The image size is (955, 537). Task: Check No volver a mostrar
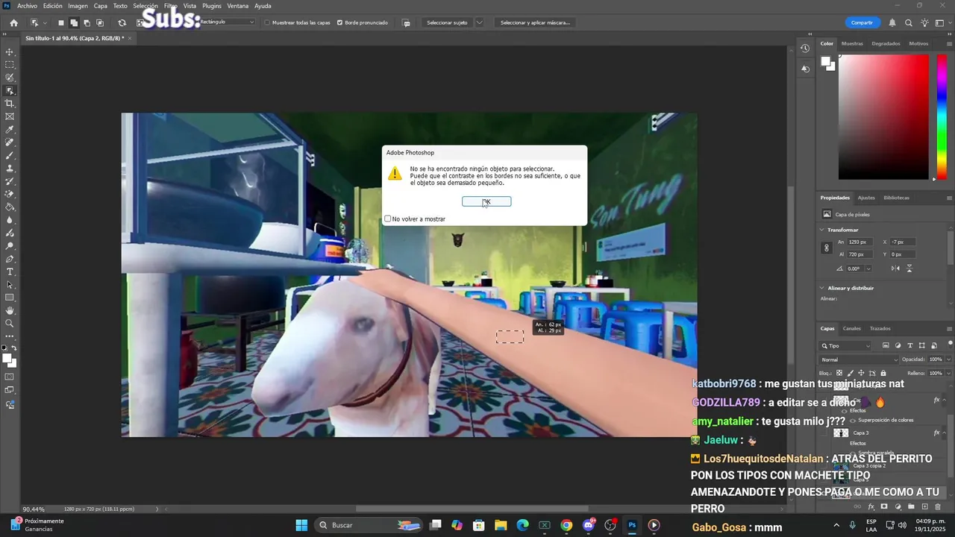(x=388, y=219)
